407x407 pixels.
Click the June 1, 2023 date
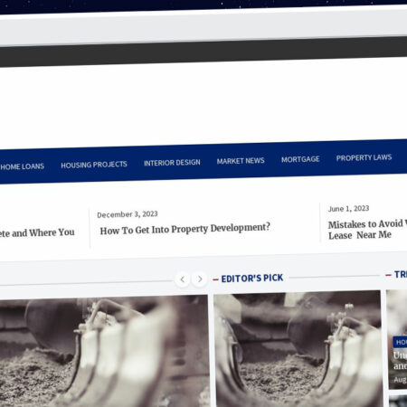click(348, 209)
